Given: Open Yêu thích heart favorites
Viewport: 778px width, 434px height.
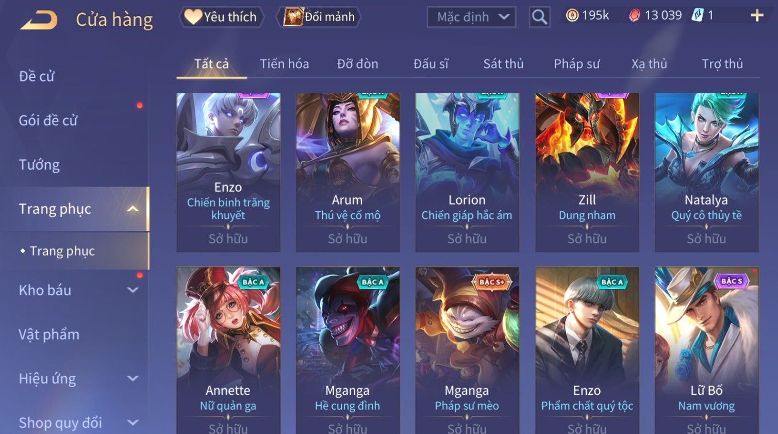Looking at the screenshot, I should click(x=222, y=17).
